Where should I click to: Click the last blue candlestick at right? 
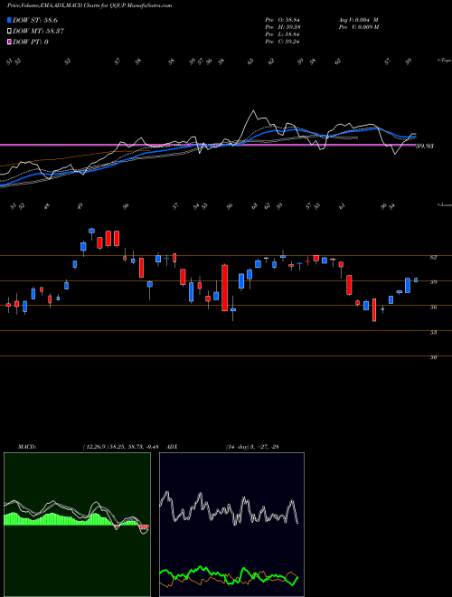(x=416, y=280)
